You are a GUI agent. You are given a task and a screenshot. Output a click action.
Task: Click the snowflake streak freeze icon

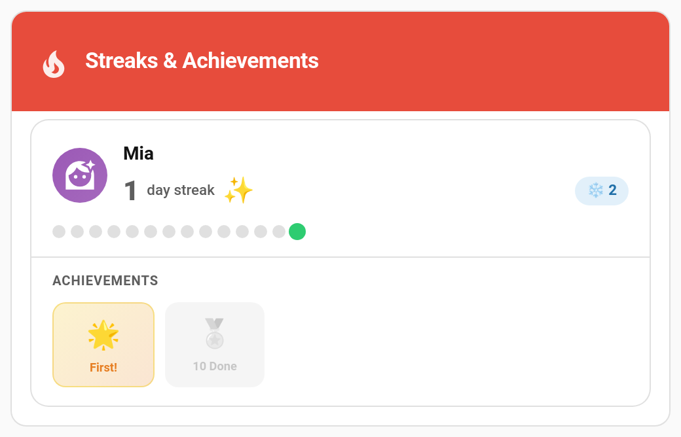pyautogui.click(x=595, y=190)
